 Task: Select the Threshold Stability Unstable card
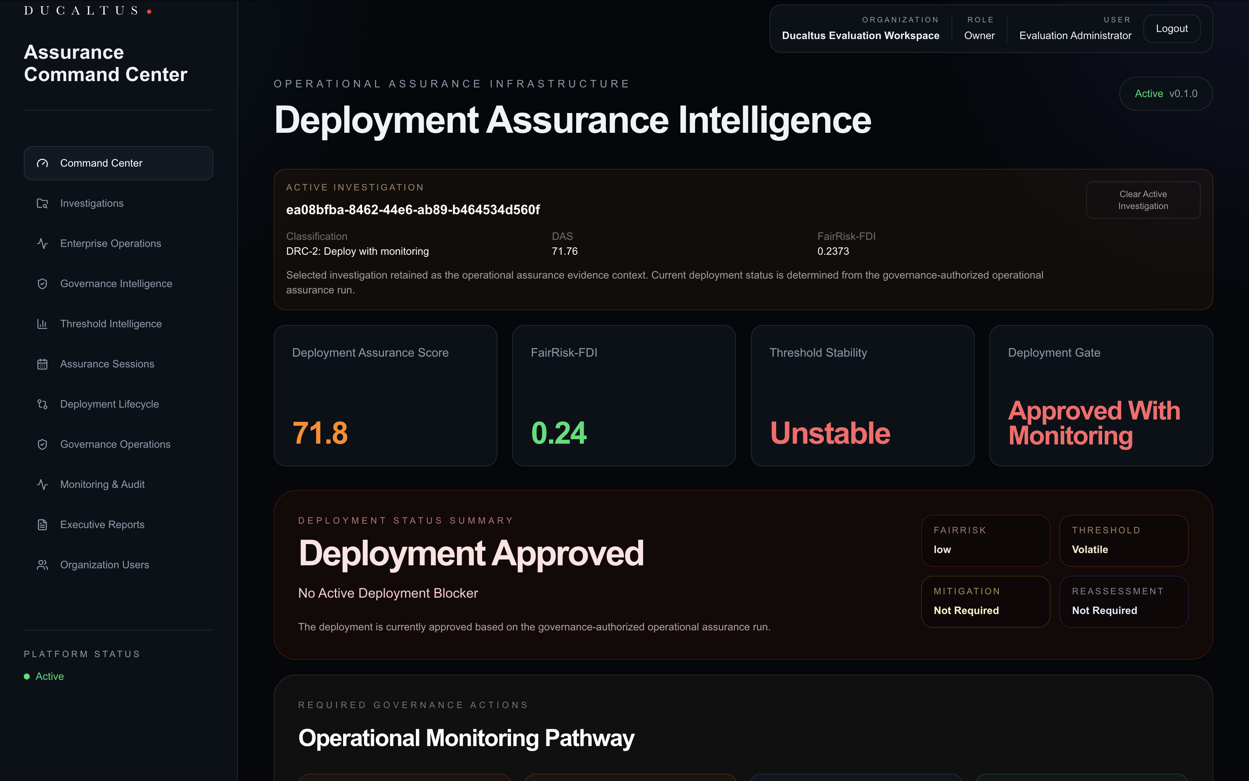tap(862, 396)
